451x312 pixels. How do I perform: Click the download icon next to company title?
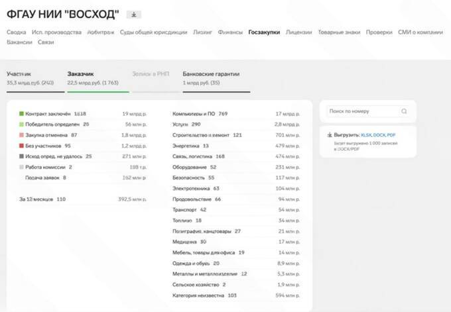[134, 15]
